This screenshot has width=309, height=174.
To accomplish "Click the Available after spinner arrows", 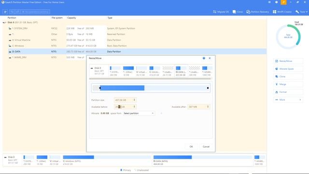I will pos(208,107).
